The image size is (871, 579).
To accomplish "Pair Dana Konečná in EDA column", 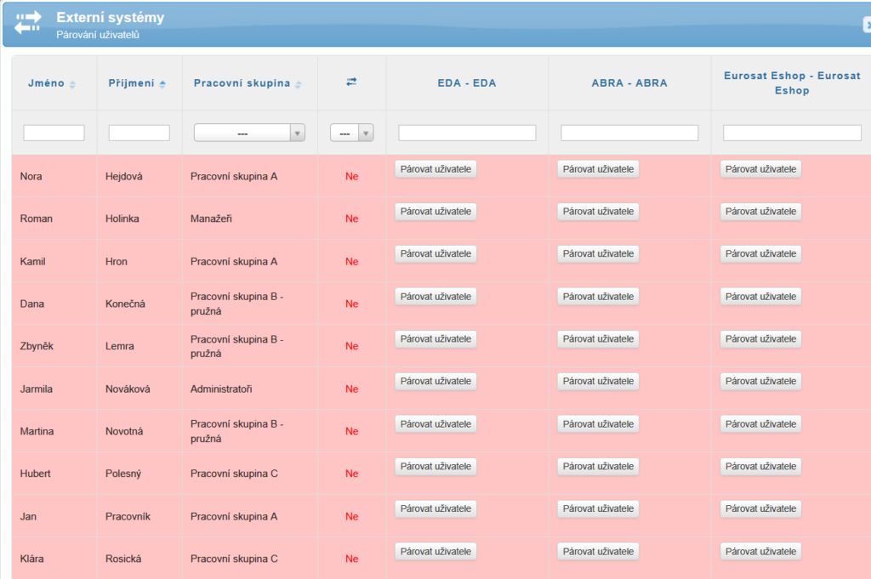I will [x=435, y=297].
